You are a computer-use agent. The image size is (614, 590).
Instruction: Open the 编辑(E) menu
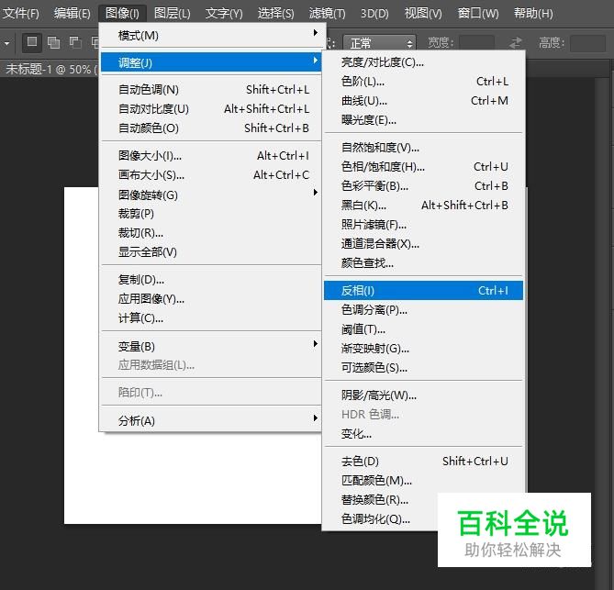point(73,14)
